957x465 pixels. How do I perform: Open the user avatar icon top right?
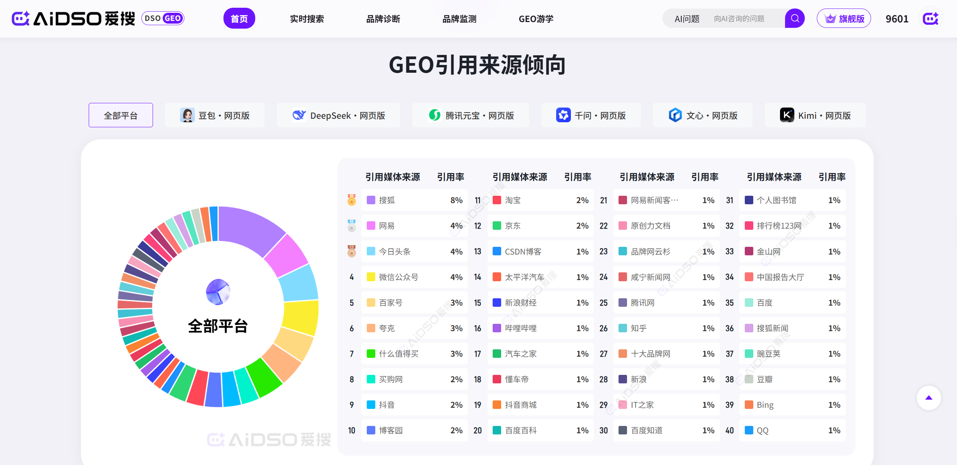click(x=930, y=19)
